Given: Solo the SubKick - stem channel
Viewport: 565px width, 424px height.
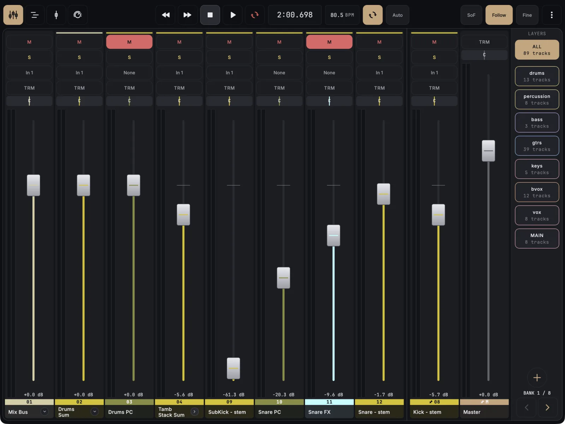Looking at the screenshot, I should 229,57.
